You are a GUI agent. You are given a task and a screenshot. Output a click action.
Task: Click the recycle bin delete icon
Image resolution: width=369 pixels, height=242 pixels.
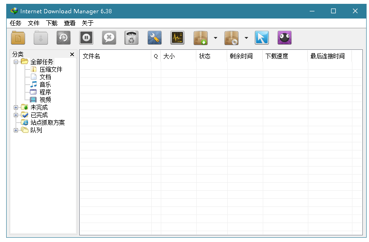click(131, 37)
